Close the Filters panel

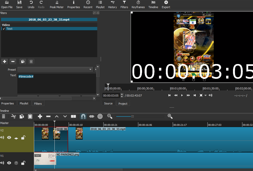pyautogui.click(x=98, y=13)
